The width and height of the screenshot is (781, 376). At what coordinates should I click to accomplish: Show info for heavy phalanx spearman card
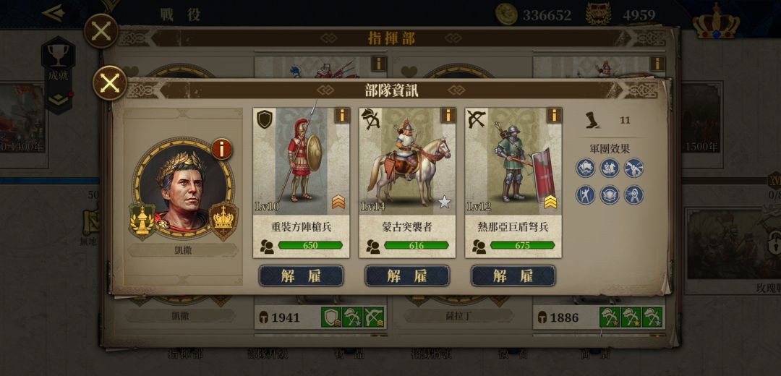tap(341, 115)
